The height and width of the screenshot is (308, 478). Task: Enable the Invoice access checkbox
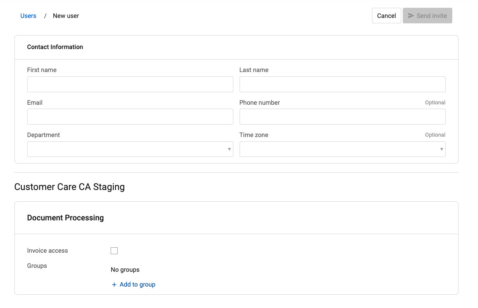(114, 251)
